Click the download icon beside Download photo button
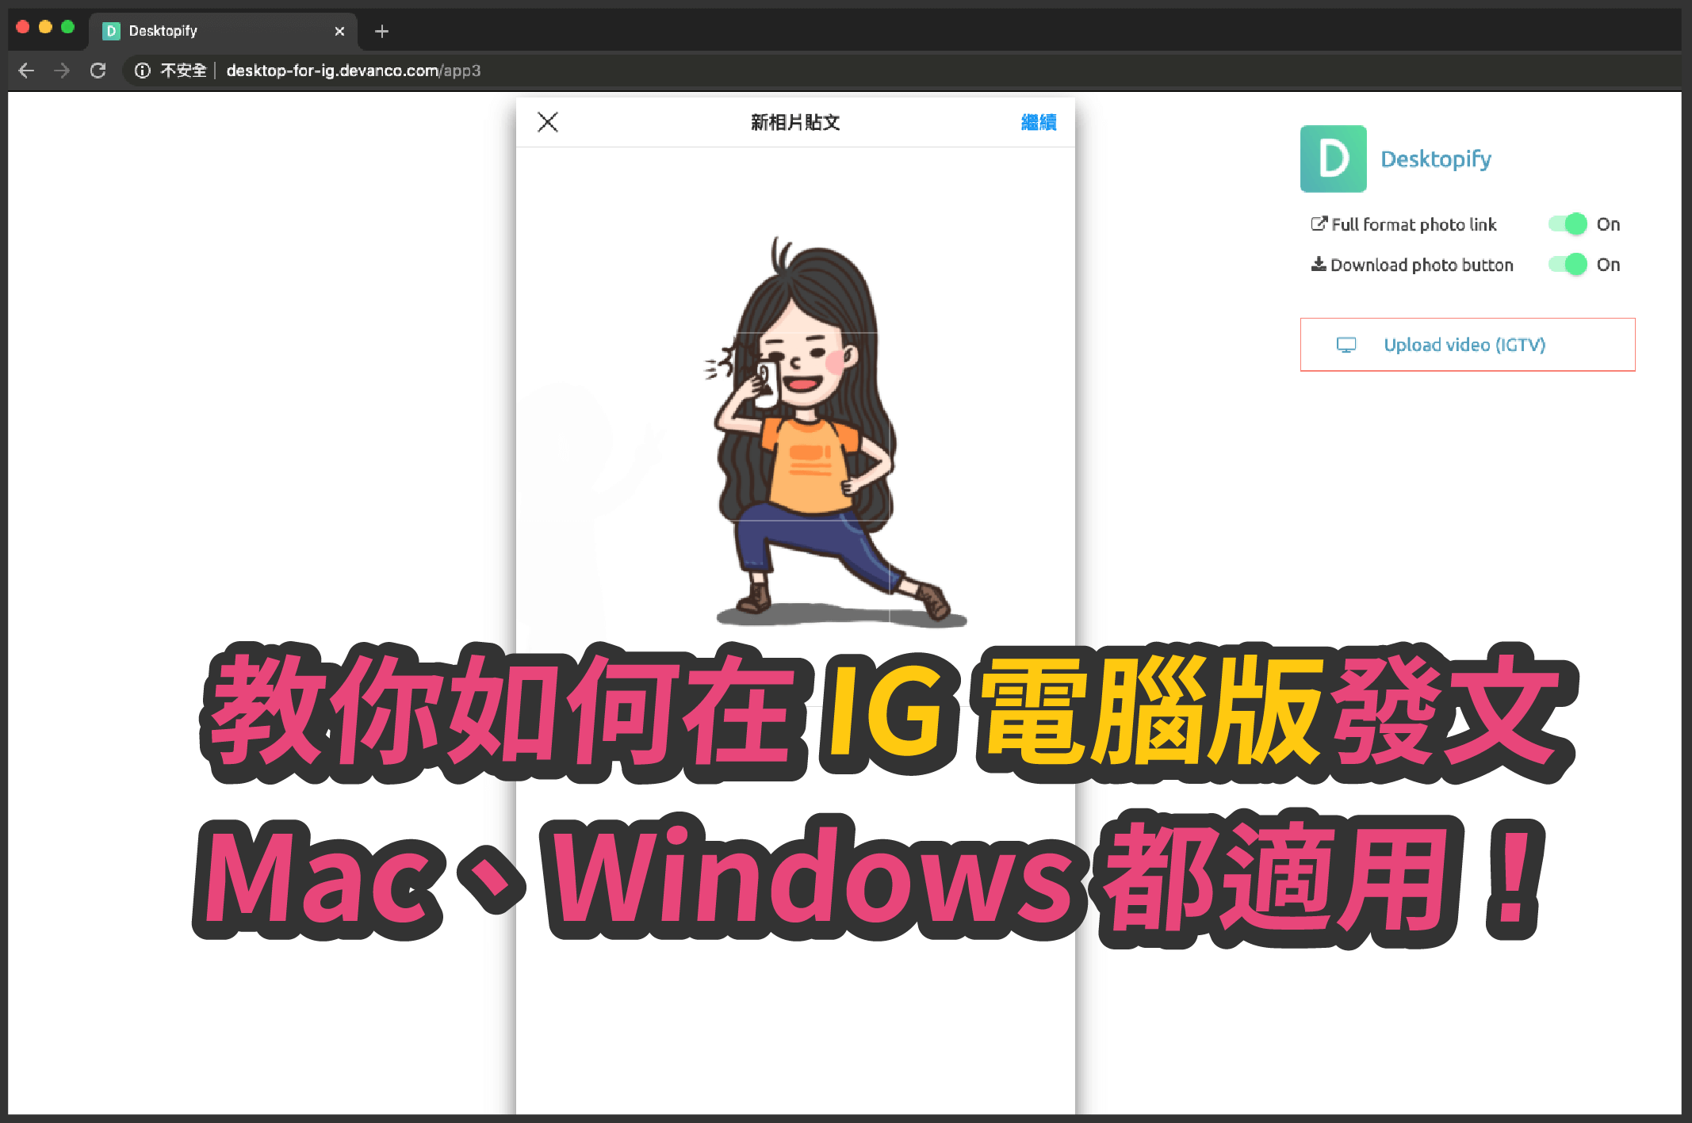 coord(1319,265)
